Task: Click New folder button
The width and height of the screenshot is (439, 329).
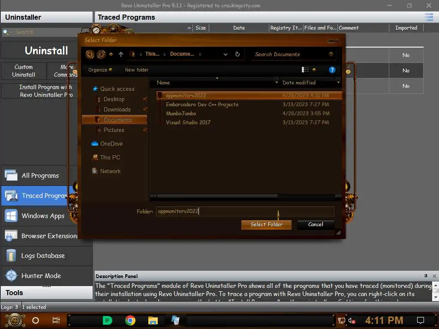Action: (x=137, y=70)
